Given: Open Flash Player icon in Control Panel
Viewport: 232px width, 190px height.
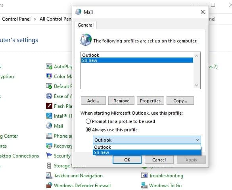Looking at the screenshot, I should [49, 106].
